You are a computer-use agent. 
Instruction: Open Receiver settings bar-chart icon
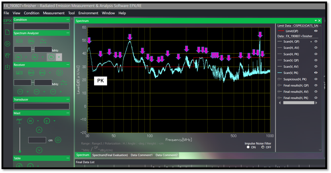click(x=19, y=73)
